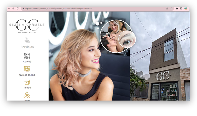Screen dimensions: 197x116
Task: Click the Servicios menu label
Action: click(27, 47)
